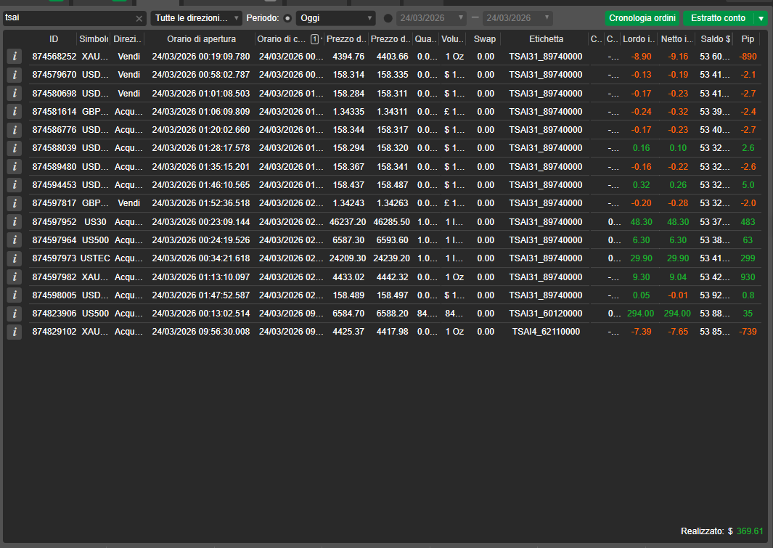Viewport: 773px width, 548px height.
Task: Click info icon for trade 874581614
Action: tap(14, 111)
